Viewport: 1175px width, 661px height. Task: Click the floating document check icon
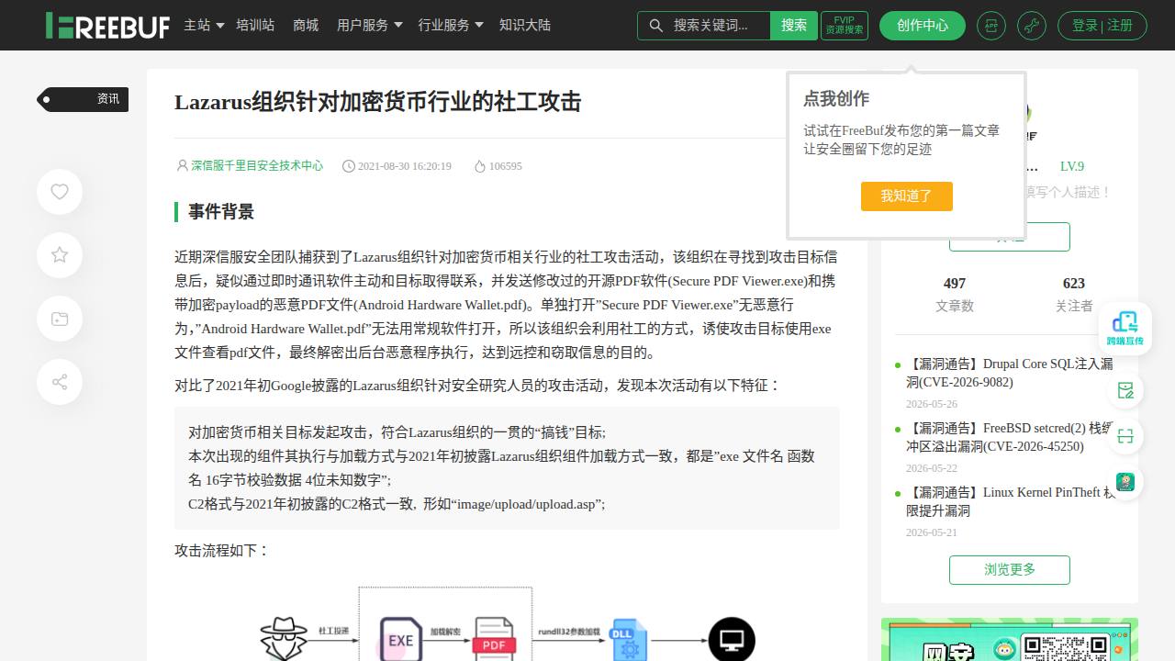click(1125, 391)
